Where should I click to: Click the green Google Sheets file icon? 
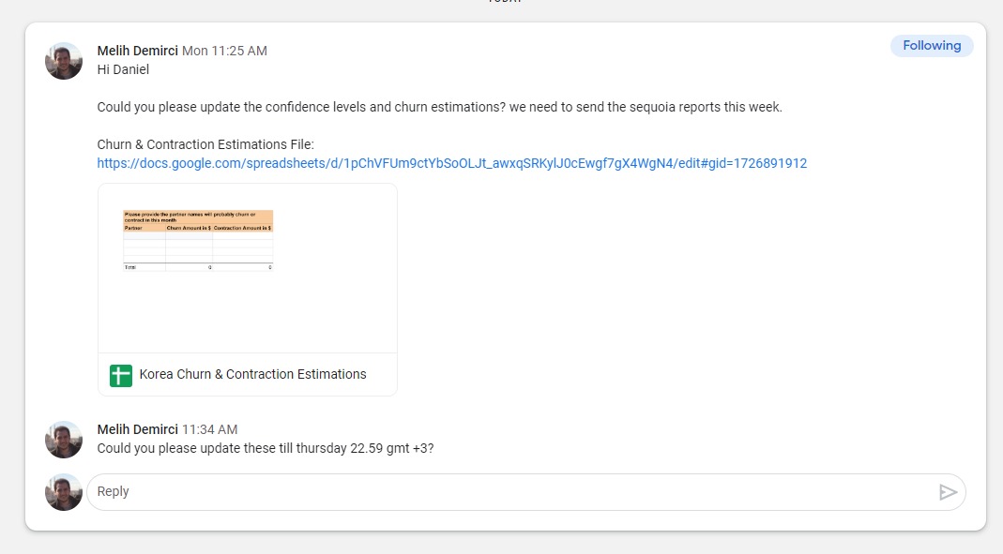coord(120,375)
